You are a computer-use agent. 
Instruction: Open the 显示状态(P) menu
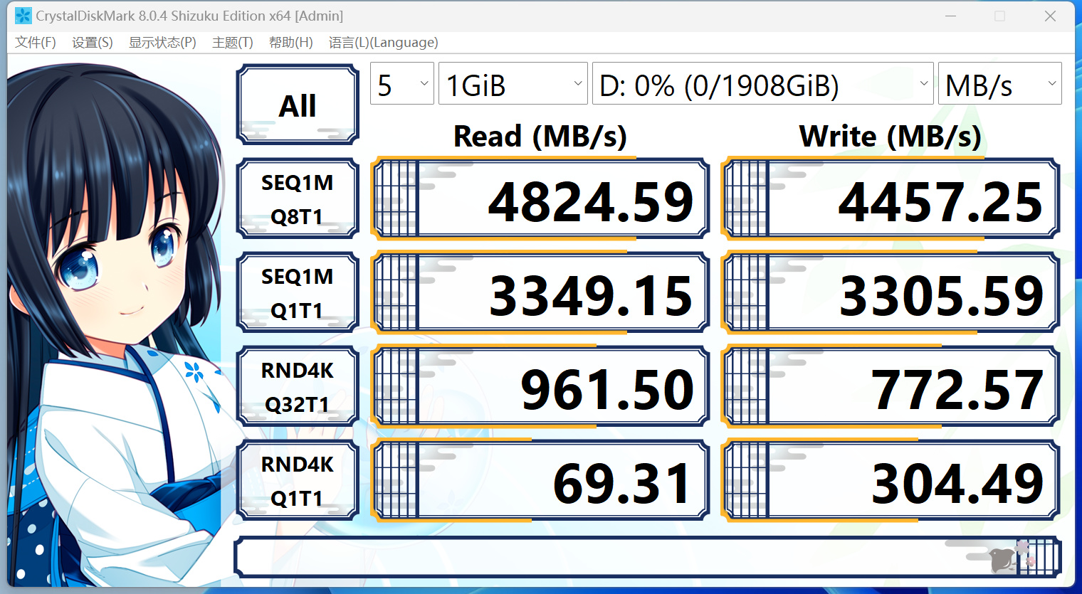click(x=162, y=42)
